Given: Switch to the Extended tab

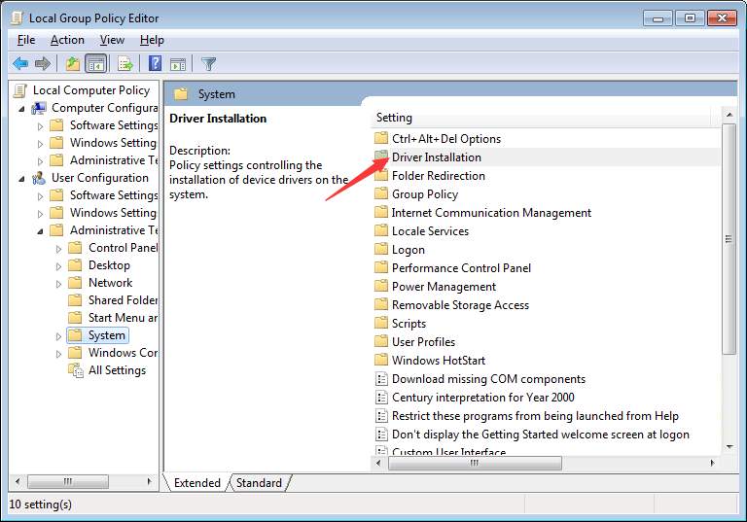Looking at the screenshot, I should (x=197, y=483).
